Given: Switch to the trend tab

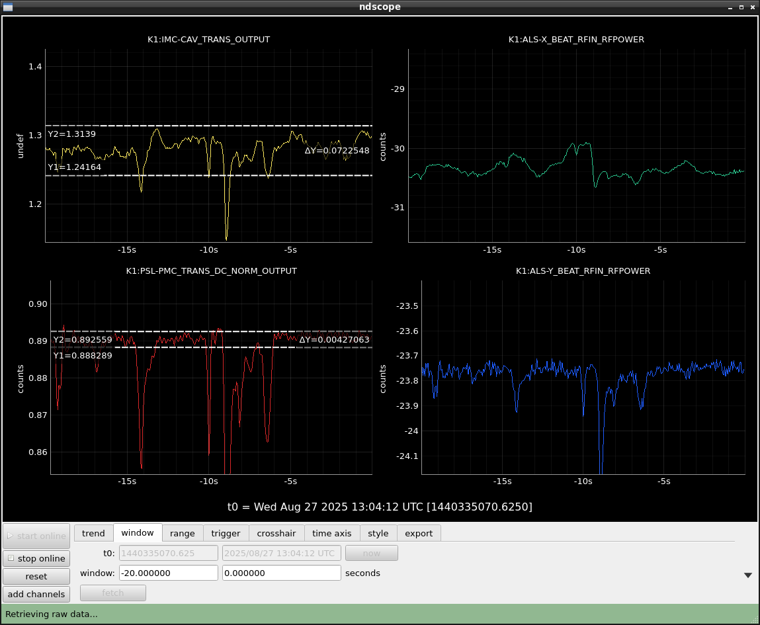Looking at the screenshot, I should coord(93,533).
